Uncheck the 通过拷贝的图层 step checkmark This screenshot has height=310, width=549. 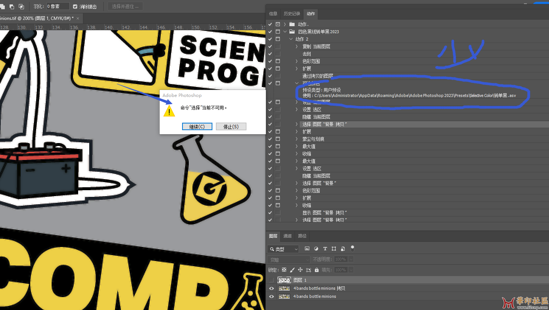click(270, 76)
